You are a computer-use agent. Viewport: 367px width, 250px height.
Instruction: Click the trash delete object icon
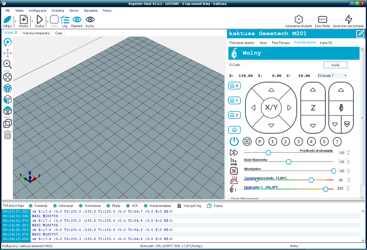(x=7, y=135)
